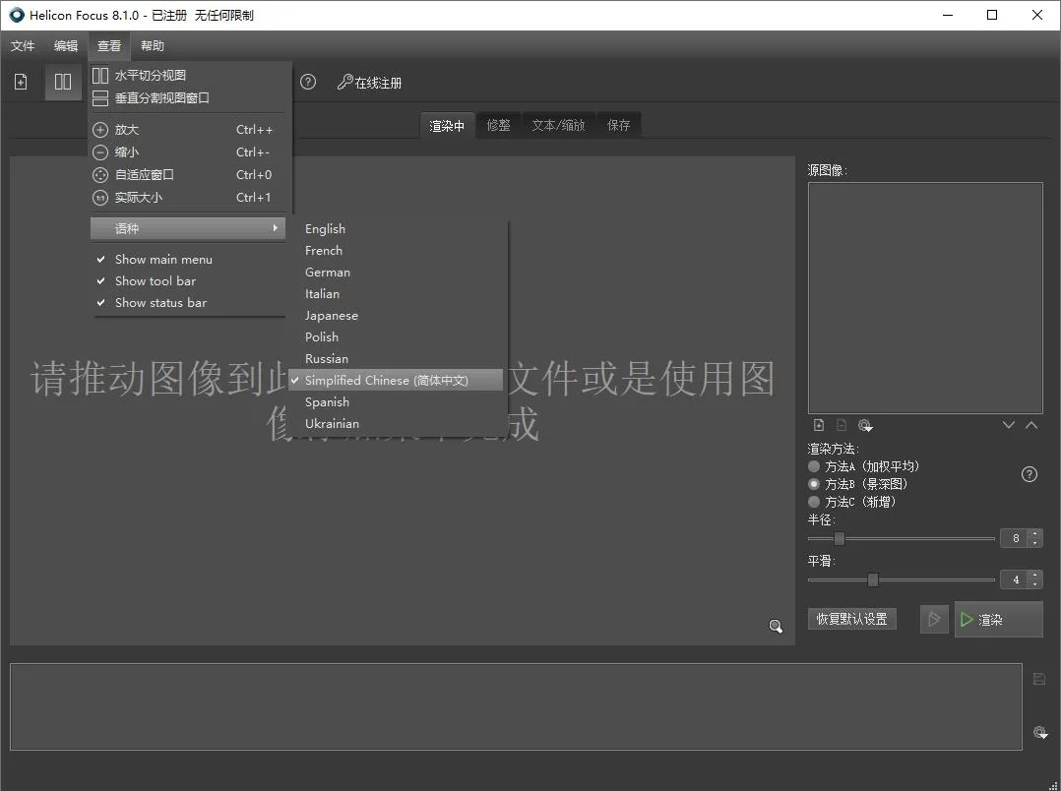Viewport: 1061px width, 791px height.
Task: Click the 恢复默认设置 button
Action: tap(851, 619)
